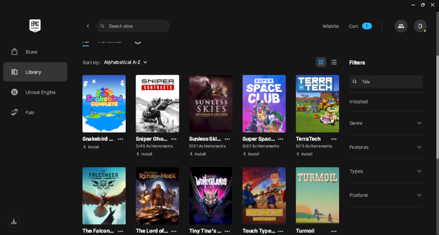Open Tiny Tina's options (three dots)
This screenshot has height=235, width=439.
coord(227,231)
